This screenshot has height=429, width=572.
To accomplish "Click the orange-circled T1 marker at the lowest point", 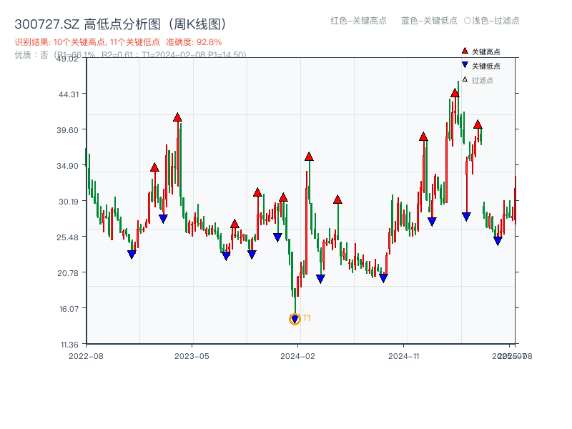I will point(295,319).
